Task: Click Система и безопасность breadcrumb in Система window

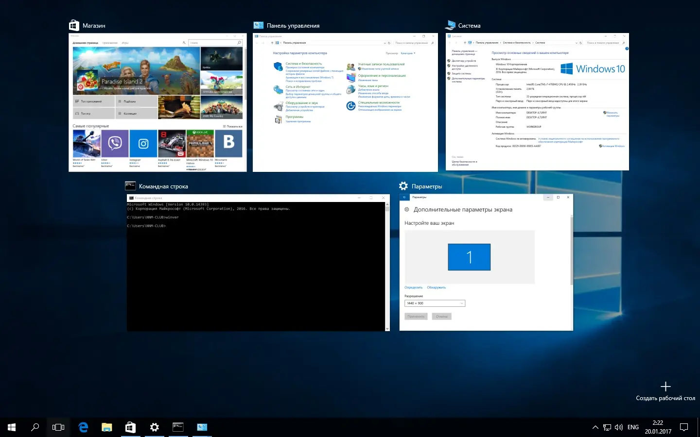Action: click(517, 43)
